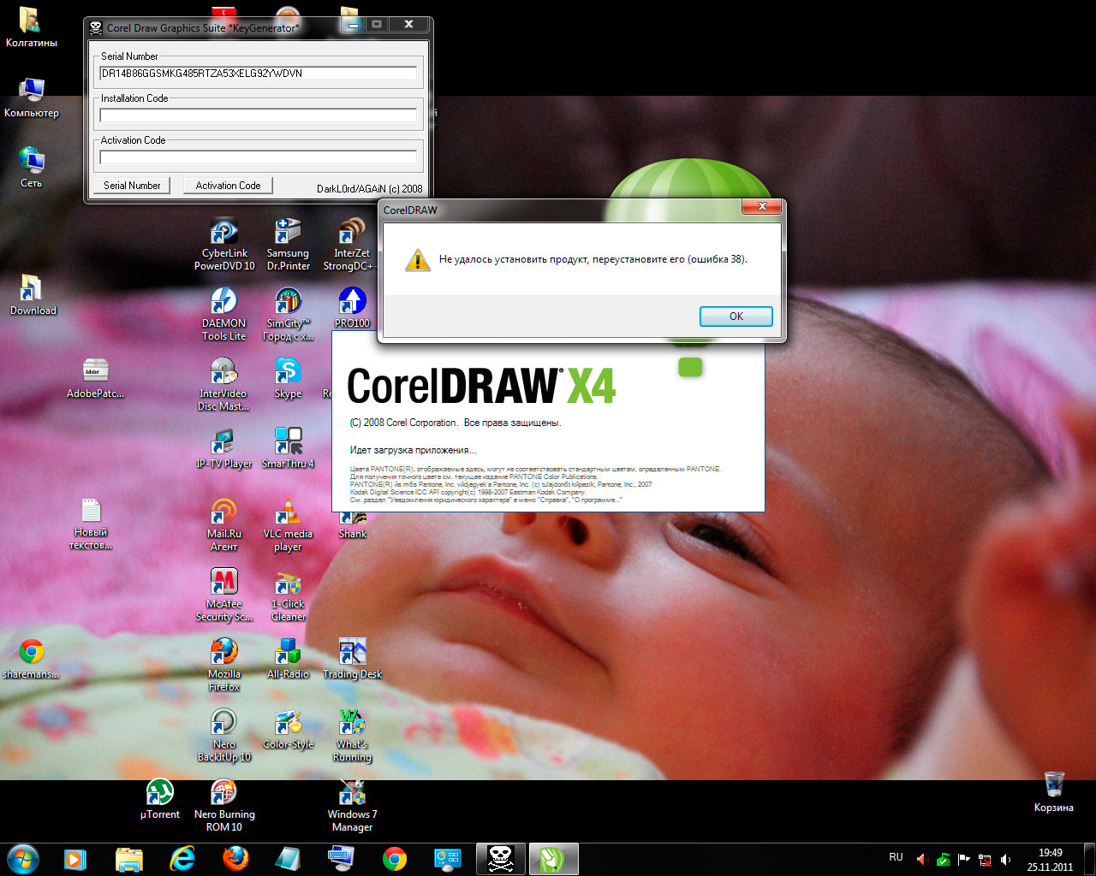Select the Сеть desktop icon
Image resolution: width=1096 pixels, height=876 pixels.
[32, 168]
